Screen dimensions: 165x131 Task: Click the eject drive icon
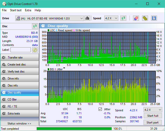(x=87, y=18)
